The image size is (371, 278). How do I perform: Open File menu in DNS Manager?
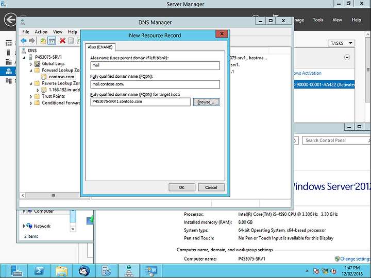click(26, 32)
